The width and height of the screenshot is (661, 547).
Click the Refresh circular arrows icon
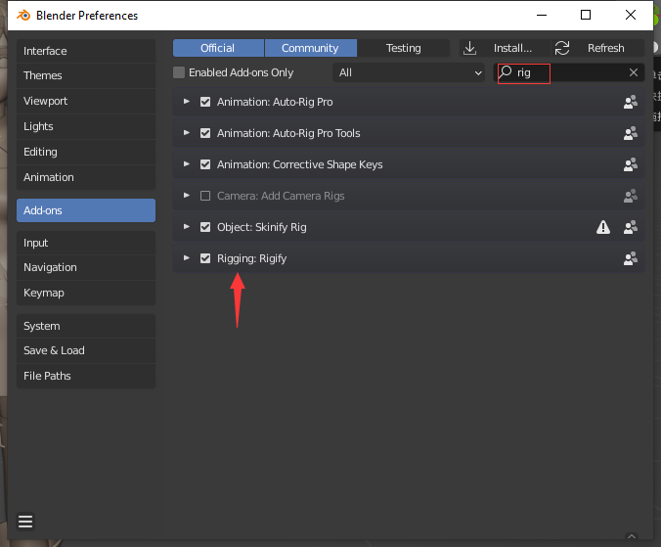(562, 48)
